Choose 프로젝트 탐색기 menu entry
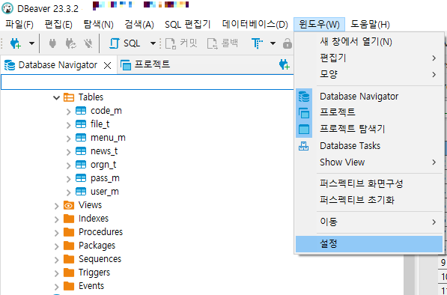The image size is (447, 295). [369, 129]
